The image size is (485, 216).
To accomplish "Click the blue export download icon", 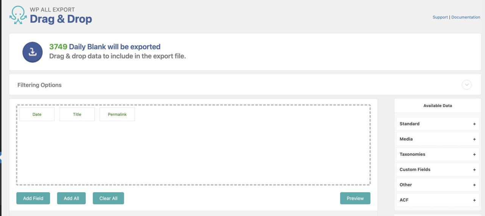I will (x=33, y=52).
